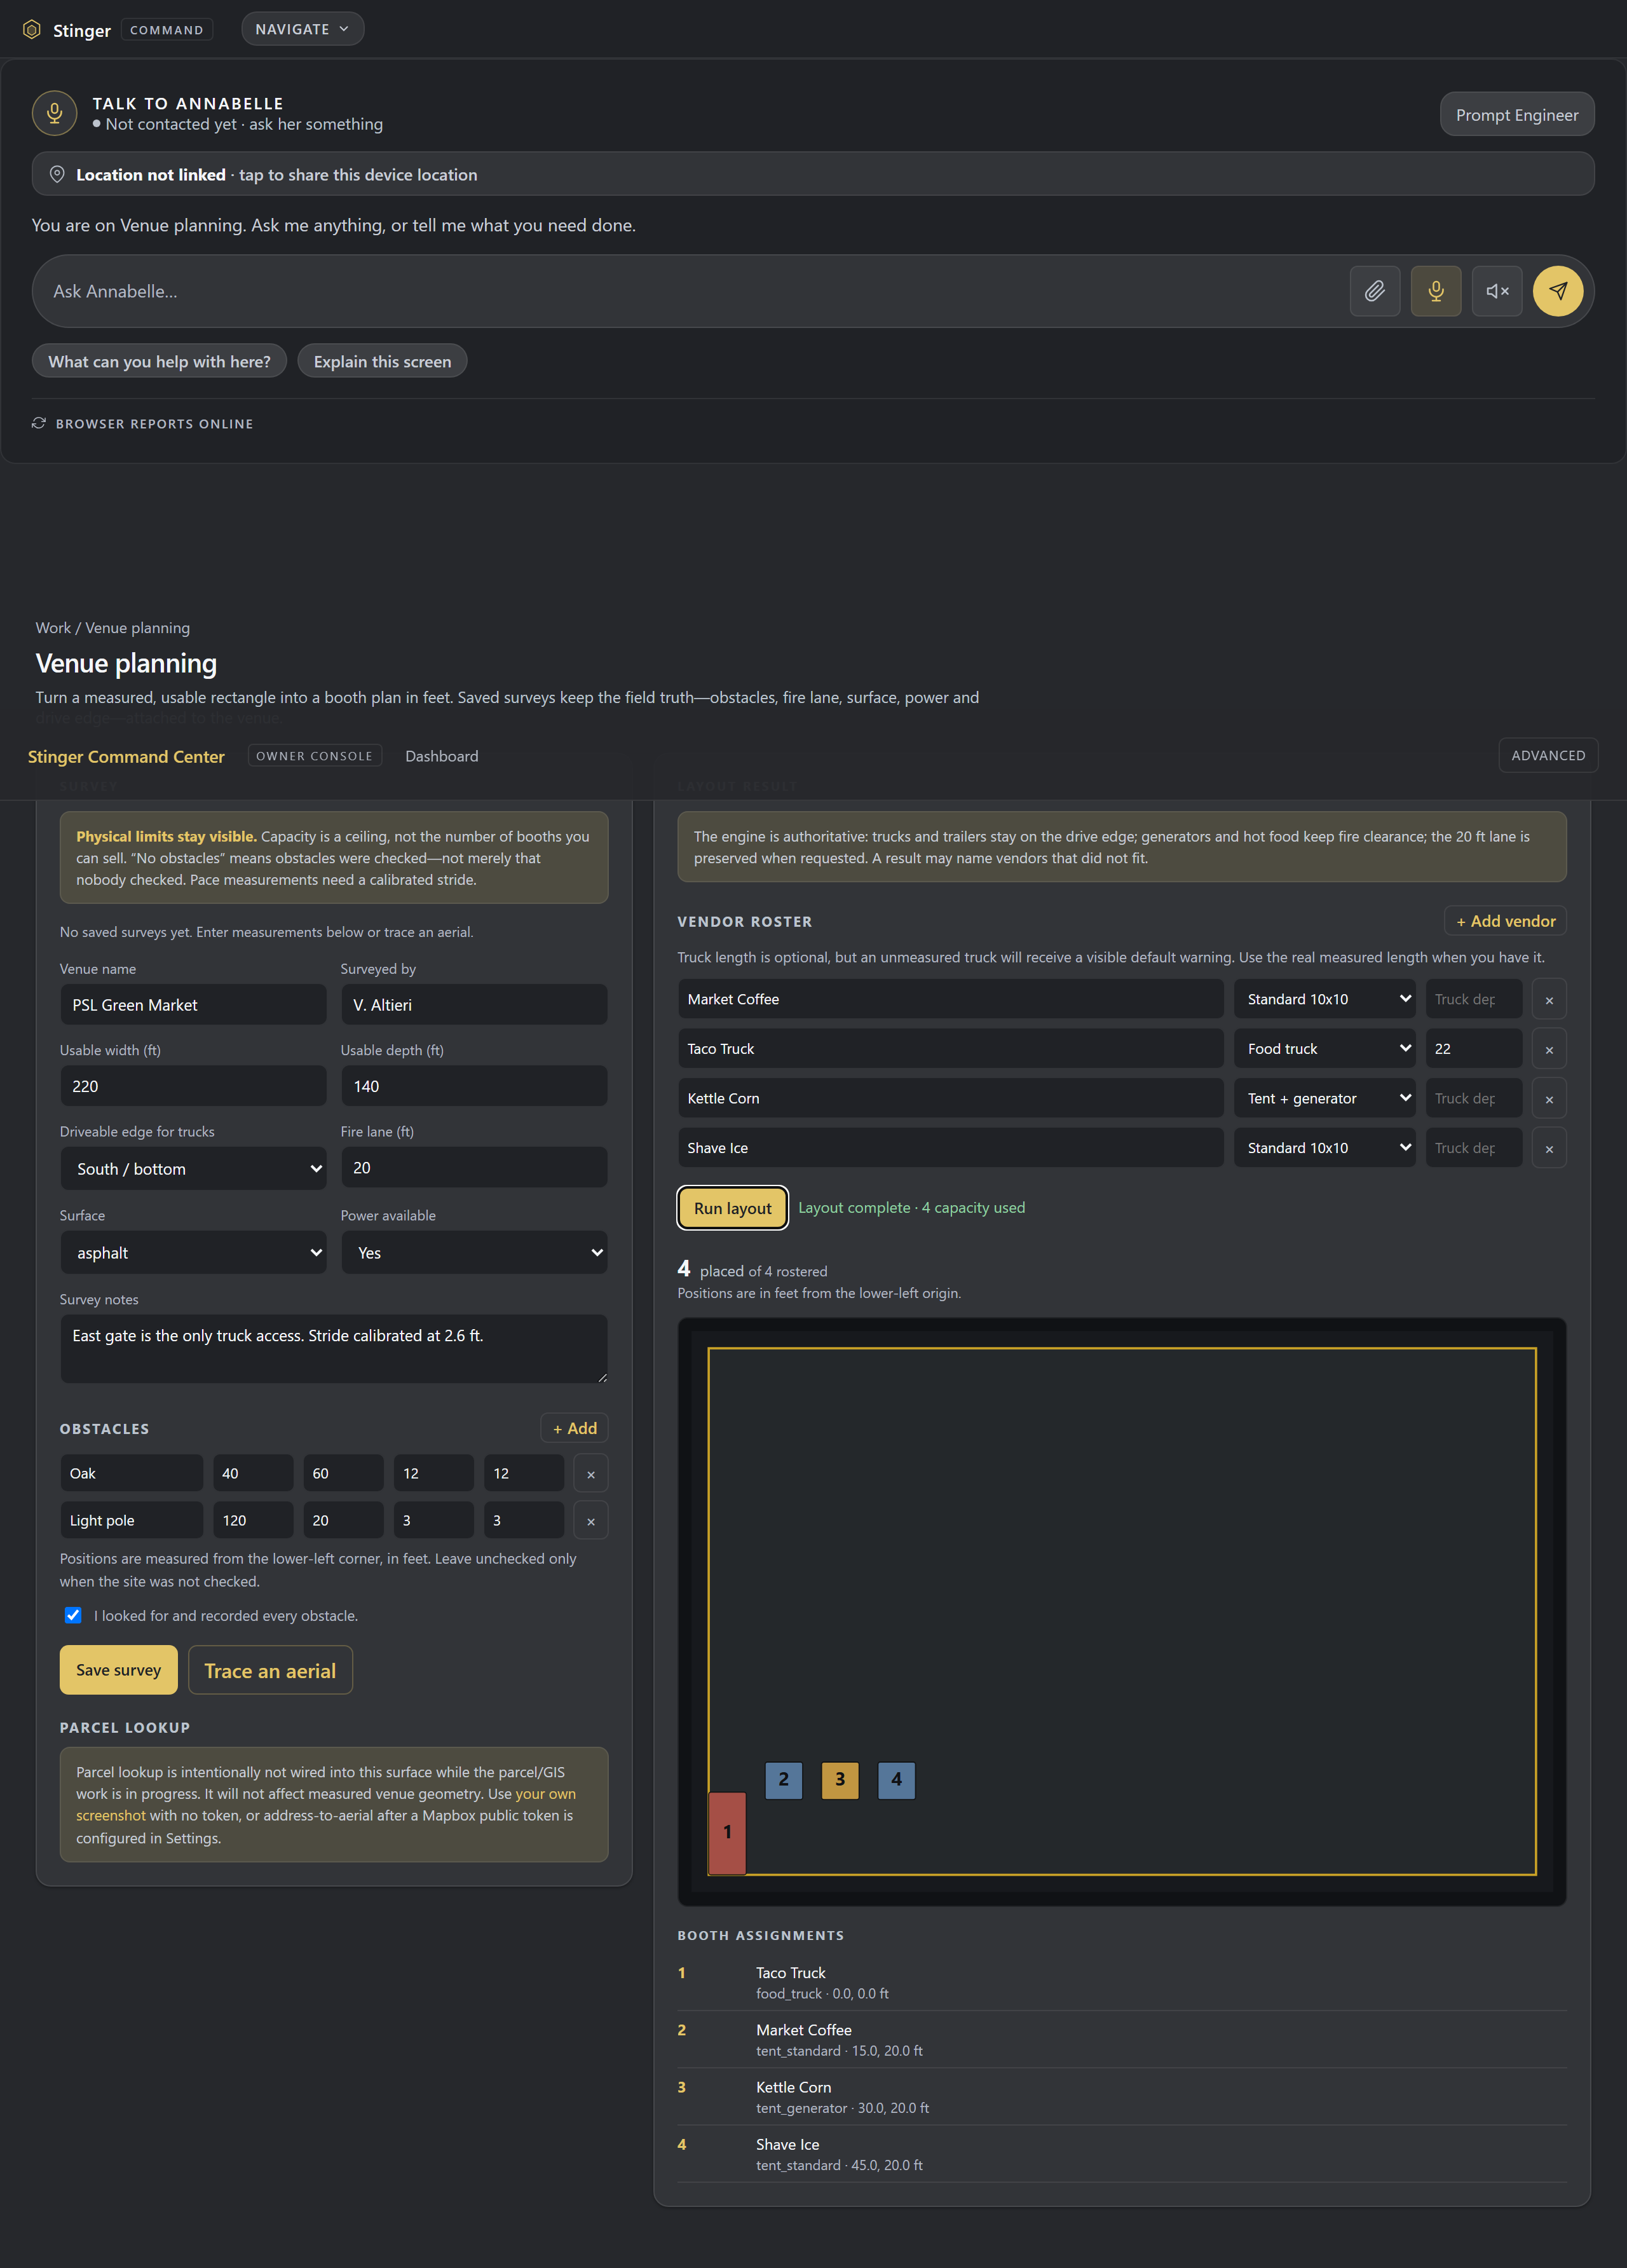This screenshot has width=1627, height=2268.
Task: Click 'Layout complete · 4 capacity used' status
Action: [911, 1208]
